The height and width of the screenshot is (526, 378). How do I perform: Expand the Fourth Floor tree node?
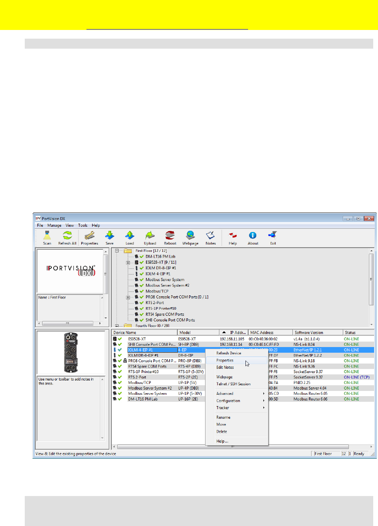pos(117,325)
